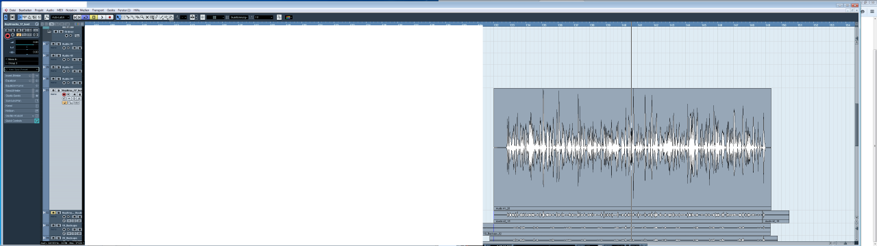
Task: Open the MIDI menu
Action: pos(60,10)
